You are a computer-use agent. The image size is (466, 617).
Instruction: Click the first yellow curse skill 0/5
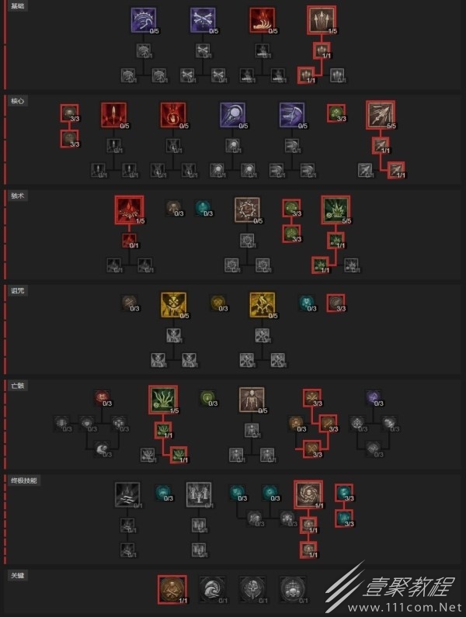click(x=173, y=304)
